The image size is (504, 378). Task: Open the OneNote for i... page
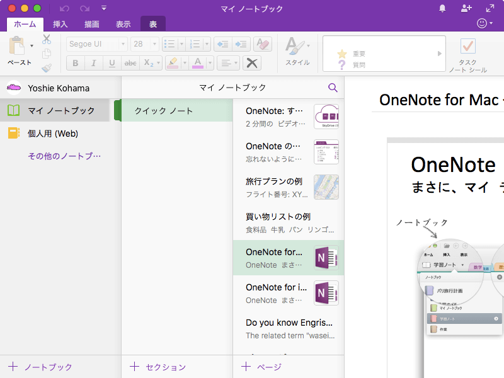pos(289,293)
